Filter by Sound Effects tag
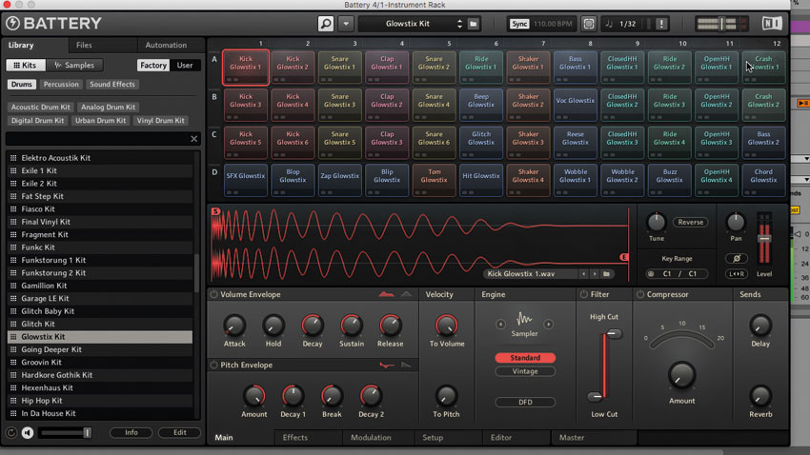The image size is (810, 455). click(112, 84)
